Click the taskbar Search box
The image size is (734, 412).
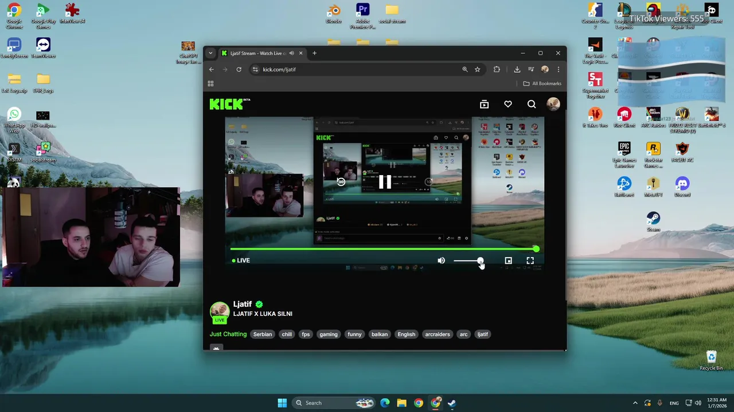coord(333,403)
